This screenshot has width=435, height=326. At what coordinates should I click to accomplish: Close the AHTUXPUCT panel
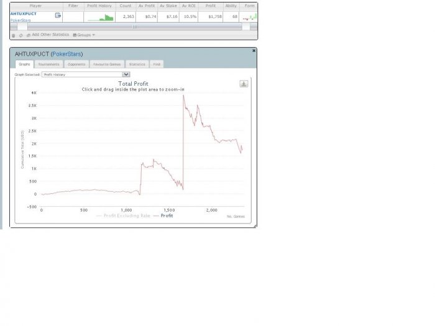(254, 51)
